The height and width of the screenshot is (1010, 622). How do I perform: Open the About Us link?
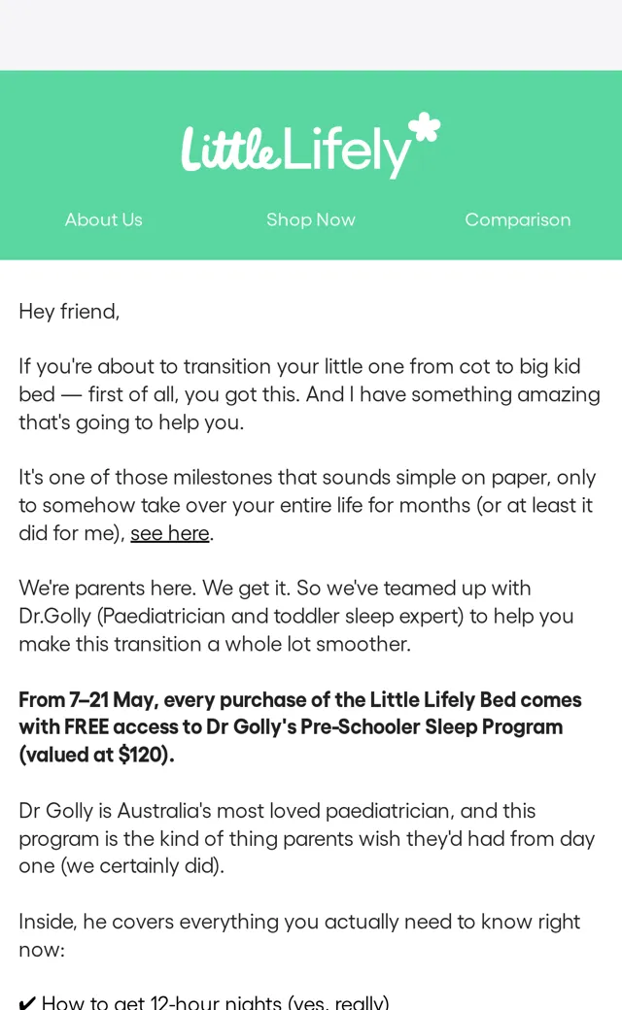point(103,219)
